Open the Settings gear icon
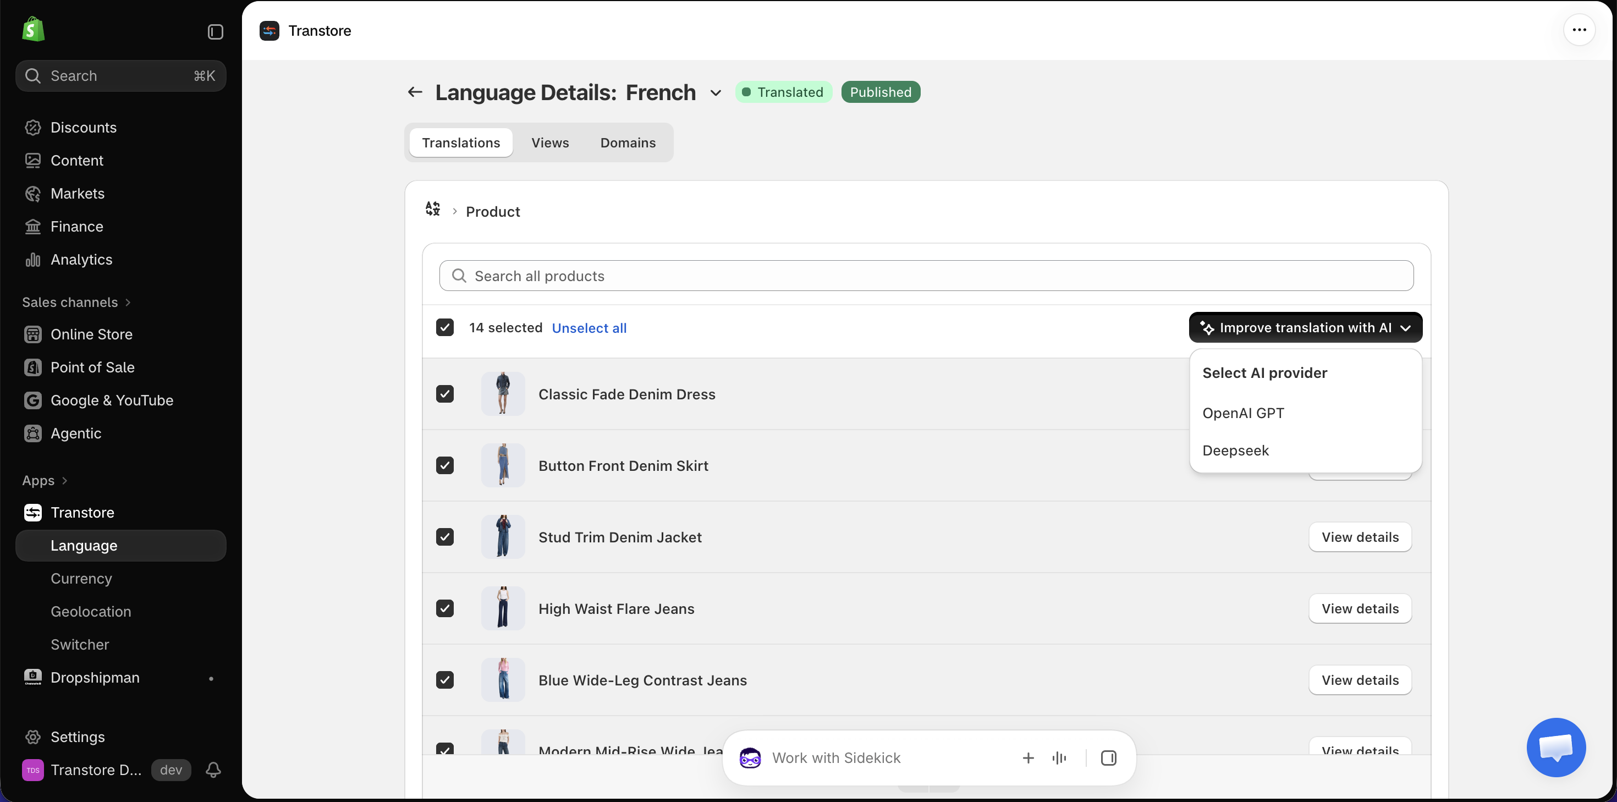This screenshot has width=1617, height=802. coord(32,737)
